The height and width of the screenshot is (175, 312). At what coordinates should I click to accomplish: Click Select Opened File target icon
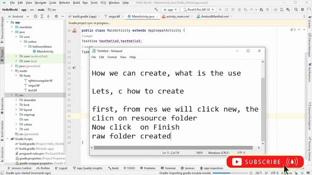click(36, 17)
